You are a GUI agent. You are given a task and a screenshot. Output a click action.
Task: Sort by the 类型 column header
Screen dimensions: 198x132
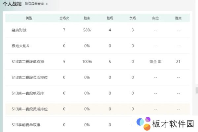29,18
